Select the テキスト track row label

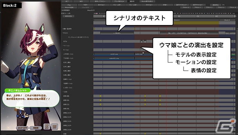(x=65, y=33)
